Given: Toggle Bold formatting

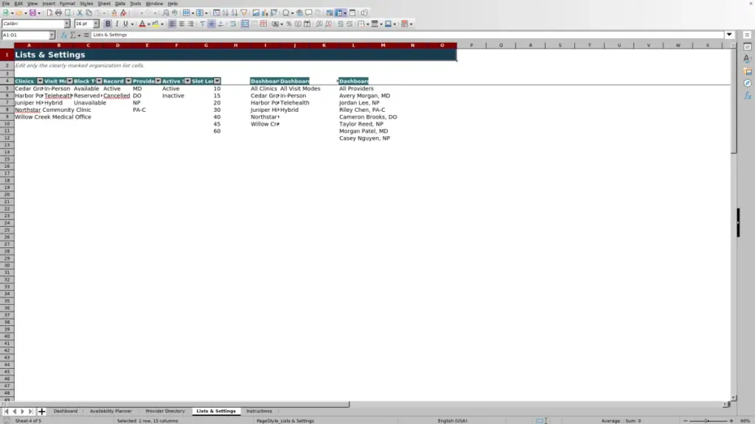Looking at the screenshot, I should point(108,24).
